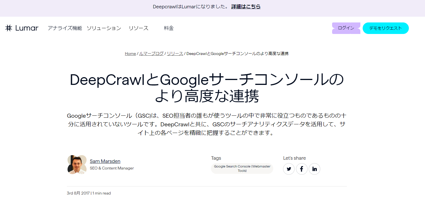Open the 料金 page
This screenshot has height=198, width=425.
168,28
